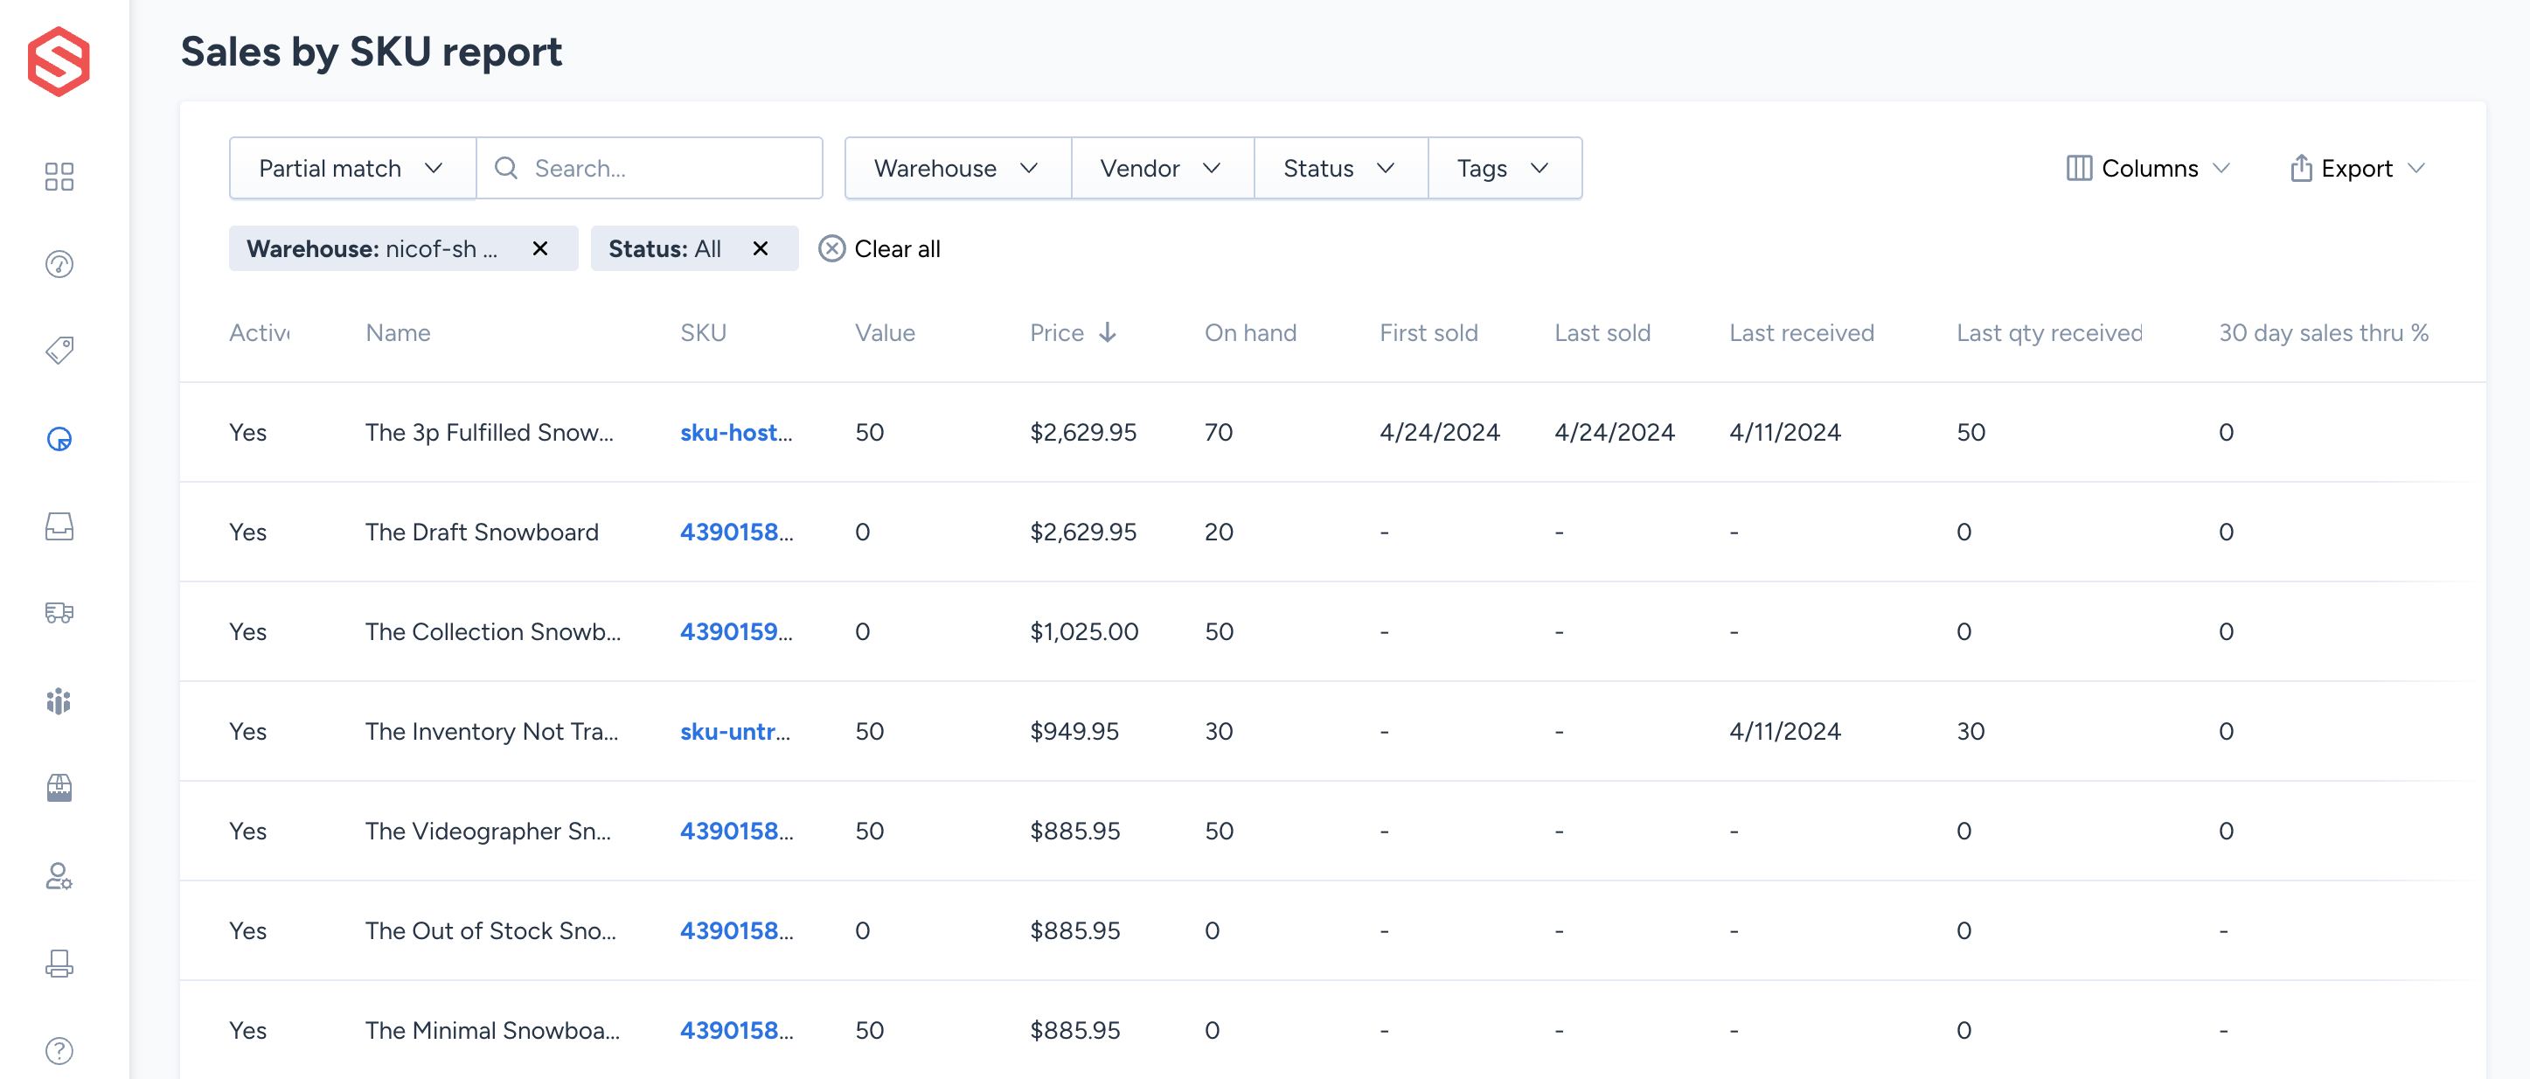This screenshot has width=2530, height=1079.
Task: Open the dashboard grid icon in sidebar
Action: click(59, 177)
